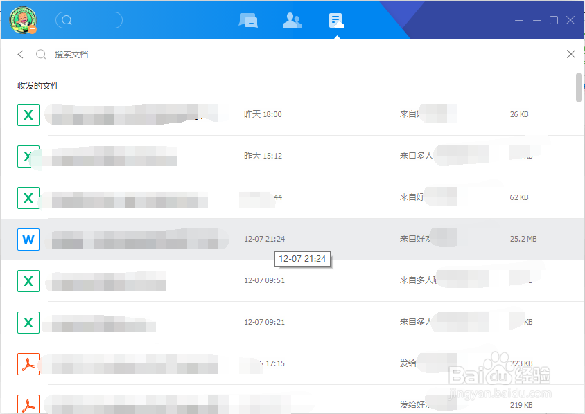This screenshot has height=414, width=585.
Task: Open the hamburger main menu in the title bar
Action: coord(519,20)
